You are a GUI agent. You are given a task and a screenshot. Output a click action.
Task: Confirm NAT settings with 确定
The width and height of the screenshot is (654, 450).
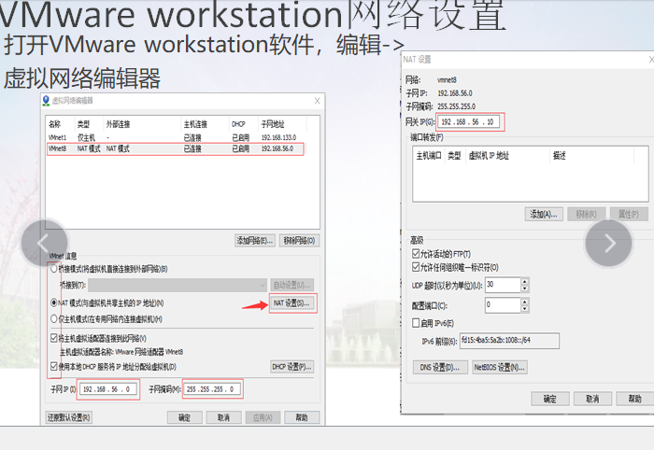coord(549,399)
